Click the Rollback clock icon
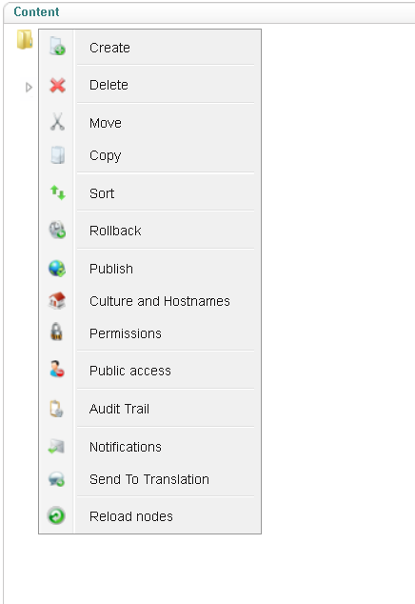Viewport: 415px width, 604px height. pyautogui.click(x=57, y=230)
